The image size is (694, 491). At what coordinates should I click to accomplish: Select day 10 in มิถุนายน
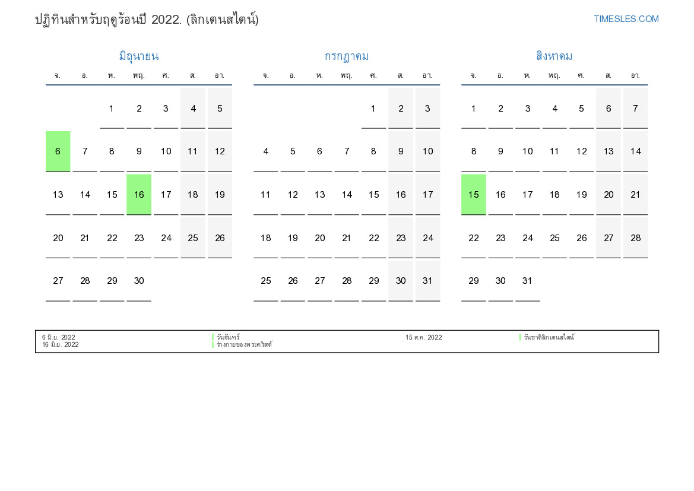(x=166, y=151)
